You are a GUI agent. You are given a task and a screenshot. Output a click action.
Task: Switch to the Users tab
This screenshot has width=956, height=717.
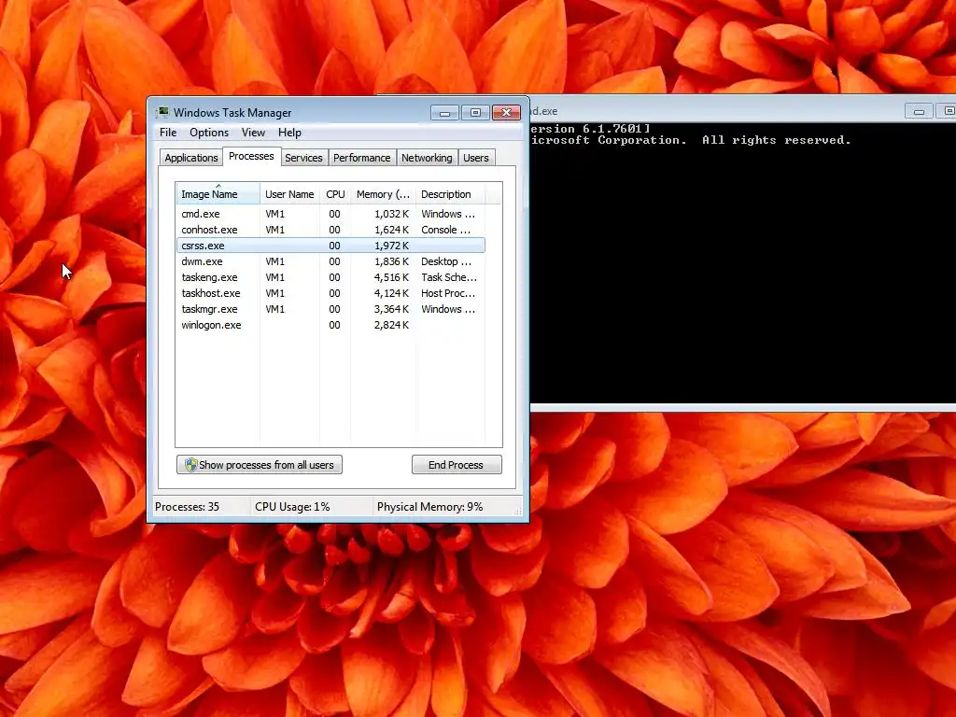[x=475, y=158]
